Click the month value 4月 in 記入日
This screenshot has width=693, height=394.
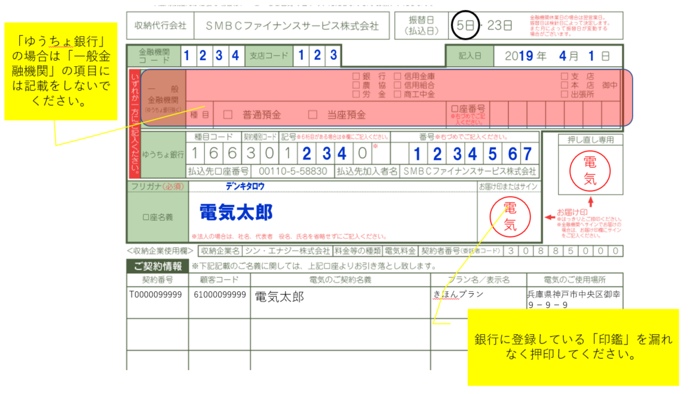(568, 56)
